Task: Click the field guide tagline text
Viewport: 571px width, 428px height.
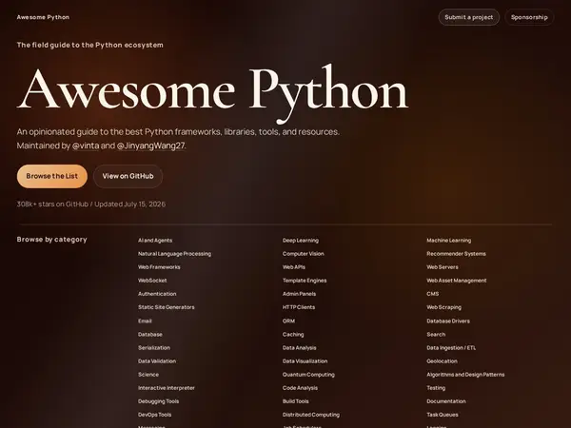Action: 90,45
